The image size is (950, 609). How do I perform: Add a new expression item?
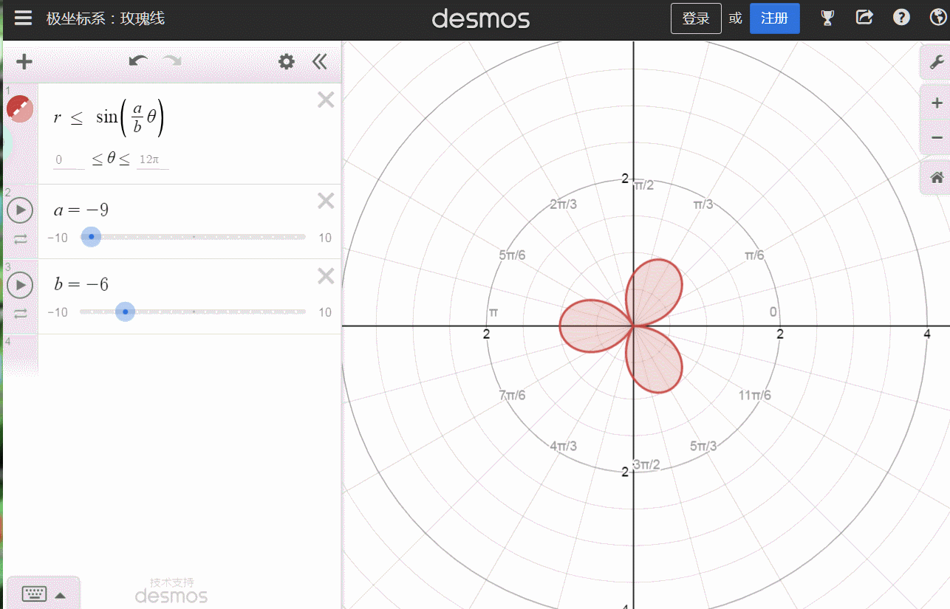tap(24, 62)
